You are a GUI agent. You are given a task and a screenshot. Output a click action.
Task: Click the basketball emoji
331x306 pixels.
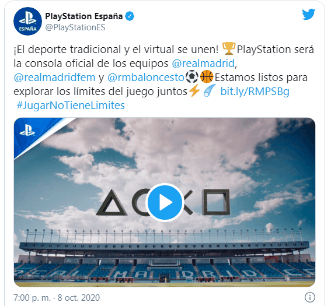point(207,77)
